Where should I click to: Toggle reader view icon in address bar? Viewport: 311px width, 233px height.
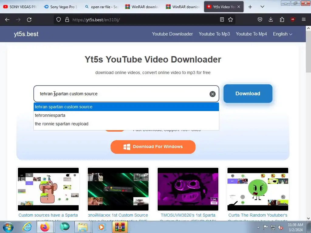point(222,19)
